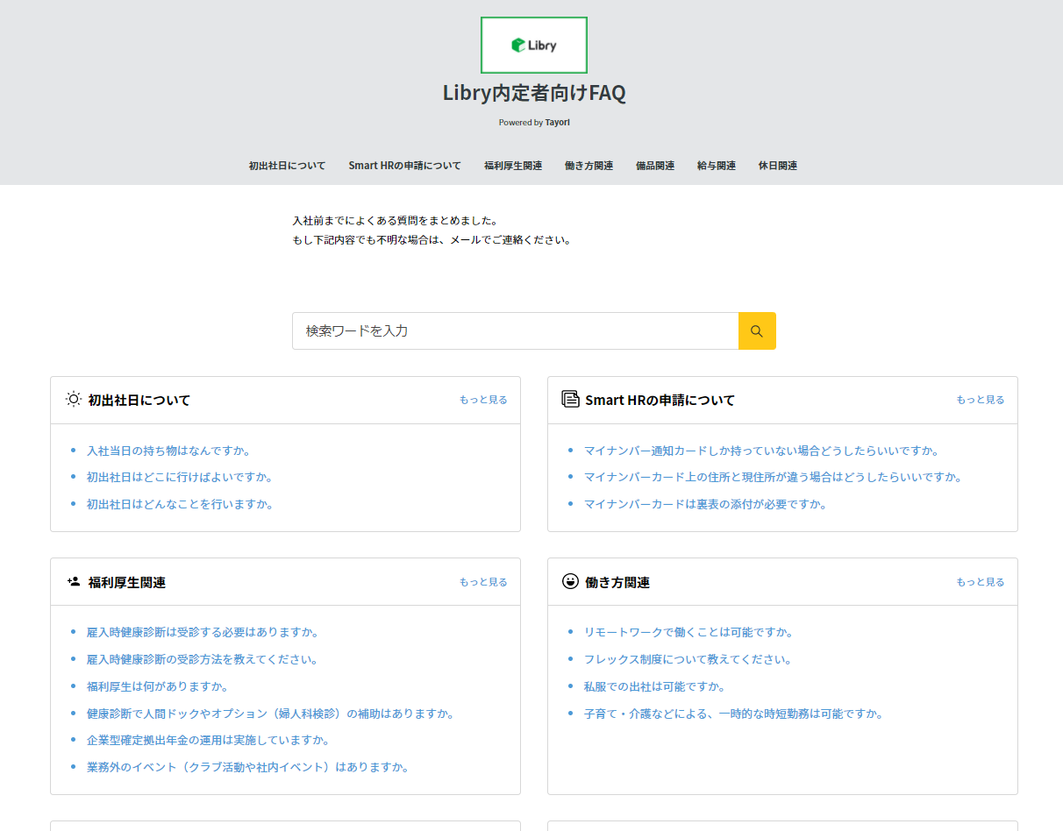
Task: Focus the 検索ワードを入力 search field
Action: pos(516,331)
